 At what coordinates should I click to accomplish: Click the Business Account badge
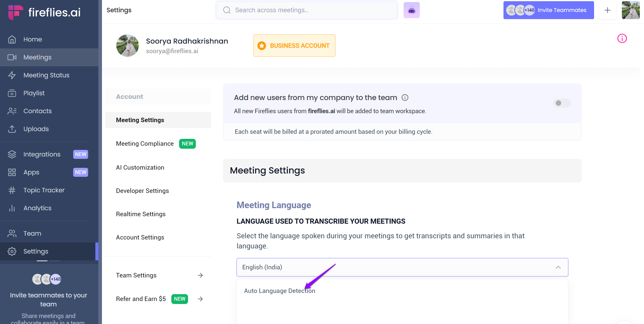click(295, 46)
